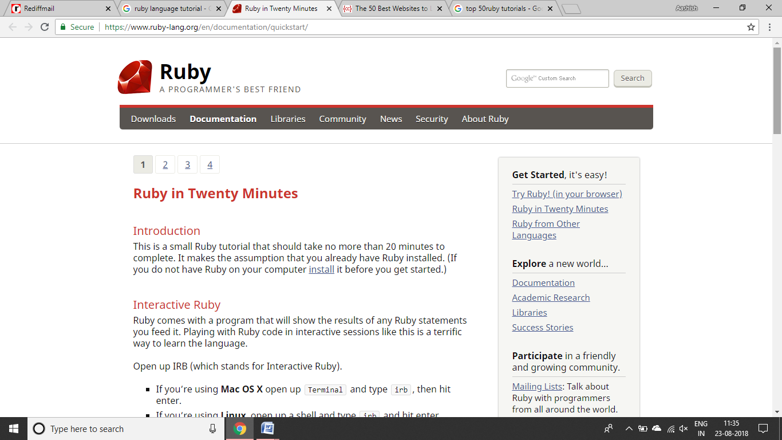Click the Ruby gem logo

(135, 77)
